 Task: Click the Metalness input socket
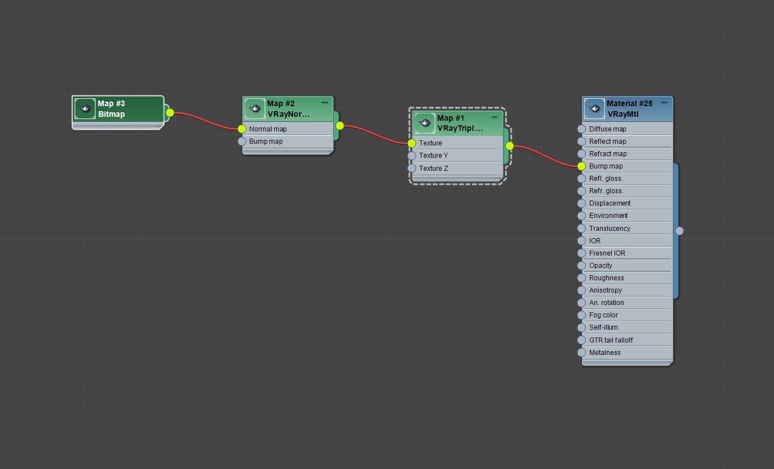581,353
